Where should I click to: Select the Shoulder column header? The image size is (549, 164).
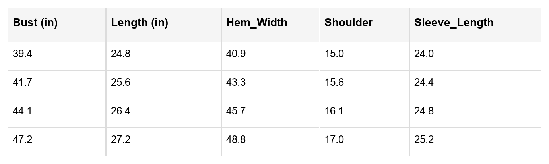pyautogui.click(x=348, y=23)
